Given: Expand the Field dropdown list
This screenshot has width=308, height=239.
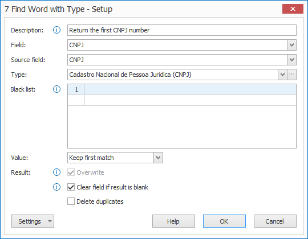Looking at the screenshot, I should (291, 45).
